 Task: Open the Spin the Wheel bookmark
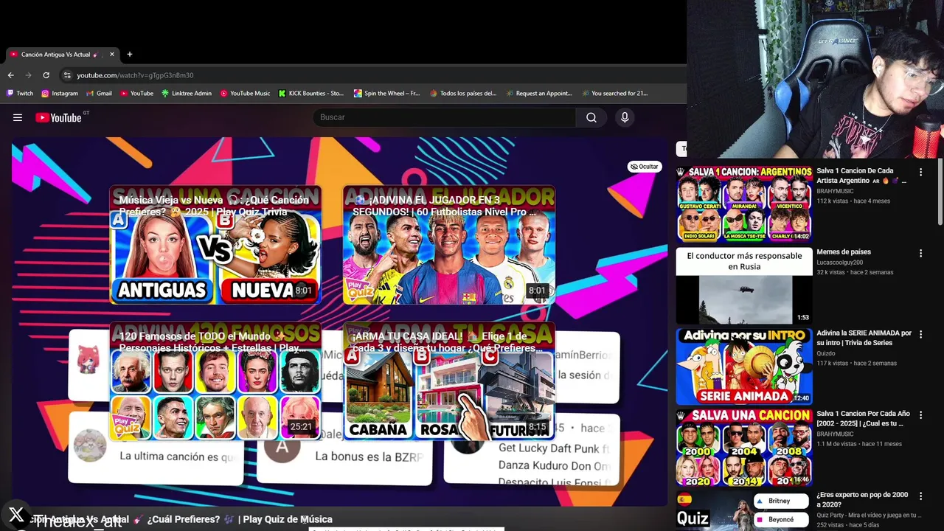click(386, 94)
